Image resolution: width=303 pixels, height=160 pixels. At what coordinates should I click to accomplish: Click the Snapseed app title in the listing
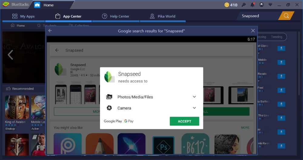[78, 65]
